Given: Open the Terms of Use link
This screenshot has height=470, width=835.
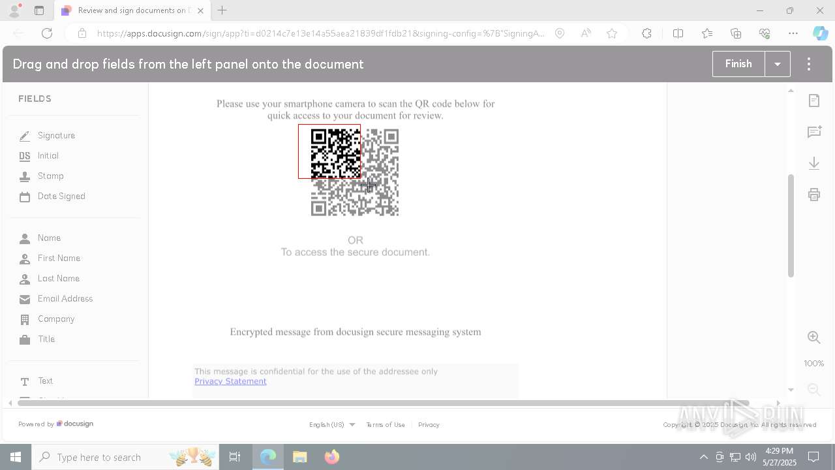Looking at the screenshot, I should coord(386,425).
